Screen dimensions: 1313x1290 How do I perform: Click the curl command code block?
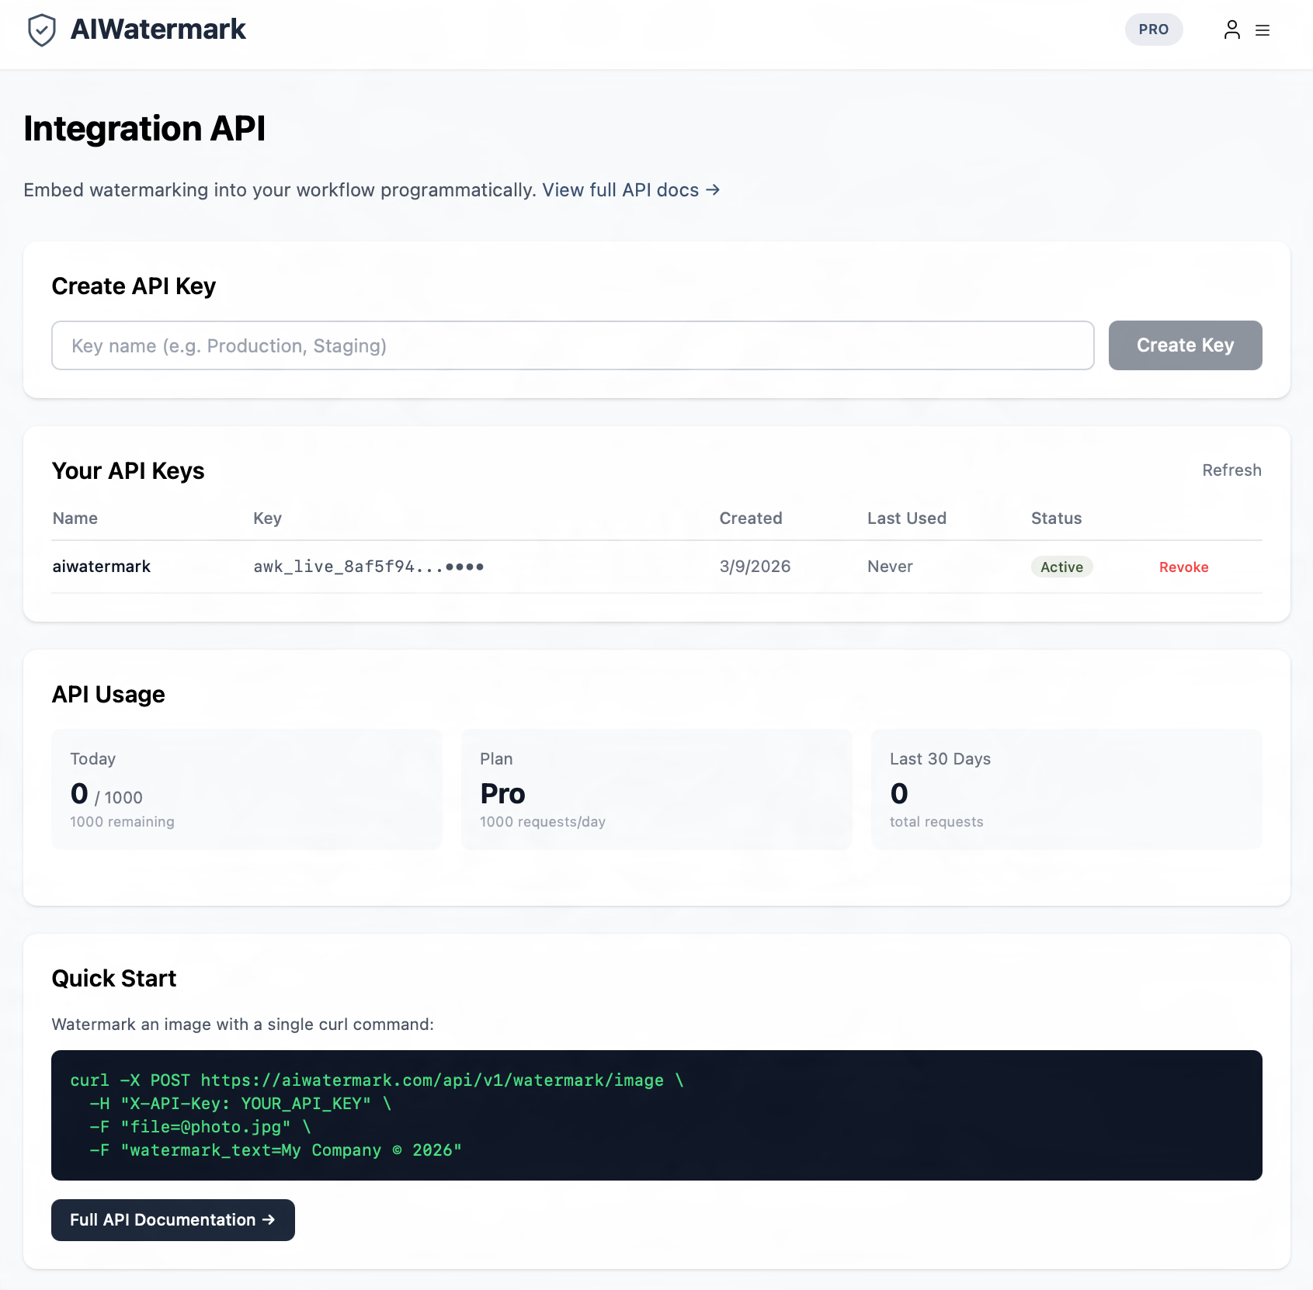coord(656,1115)
